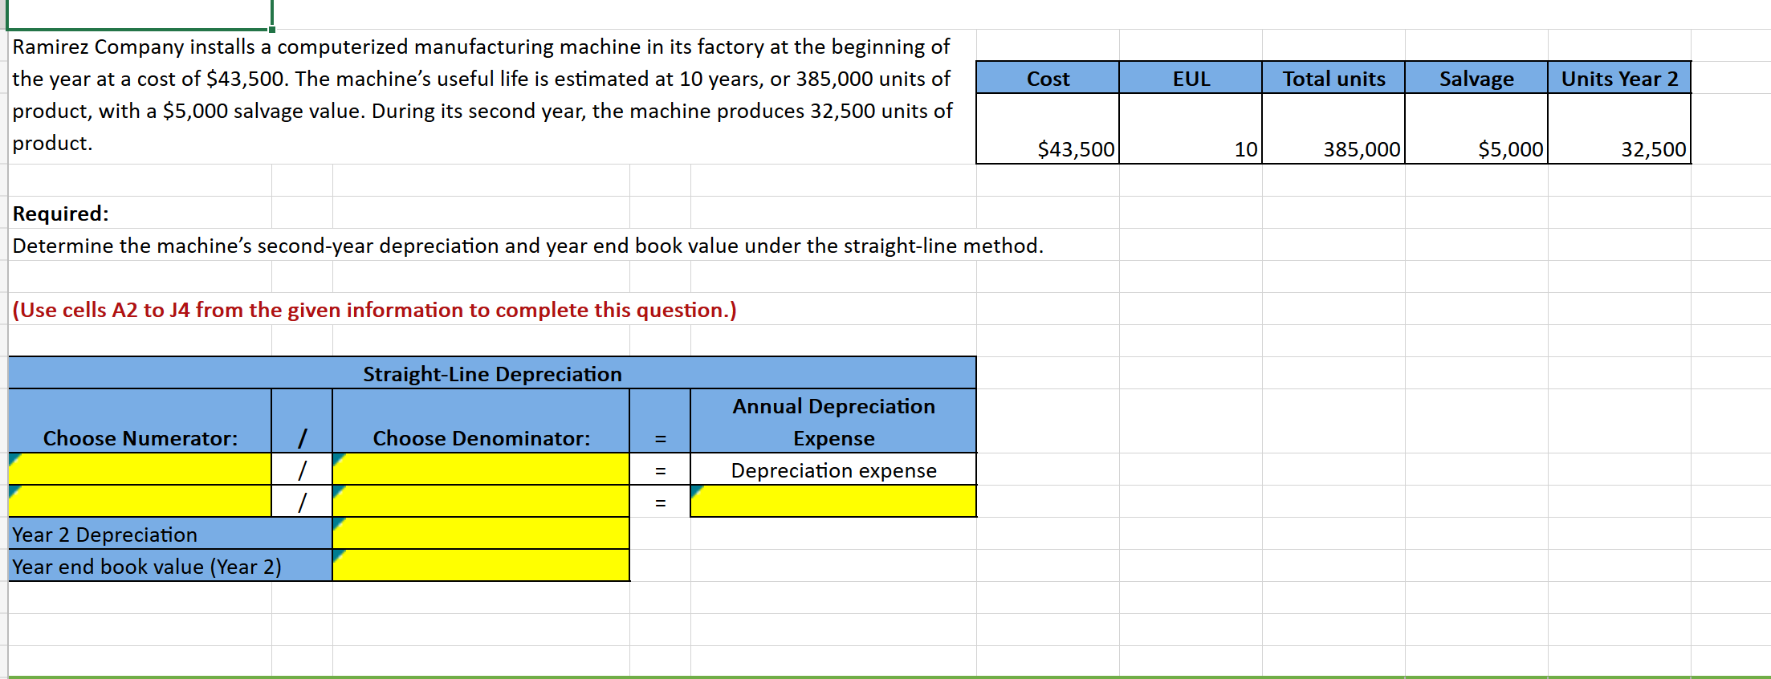1771x679 pixels.
Task: Select the Units Year 2 header cell
Action: pyautogui.click(x=1619, y=78)
